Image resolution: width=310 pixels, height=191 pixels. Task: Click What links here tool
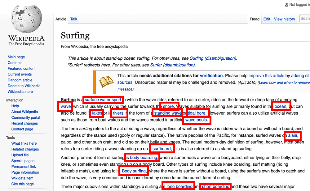click(24, 143)
